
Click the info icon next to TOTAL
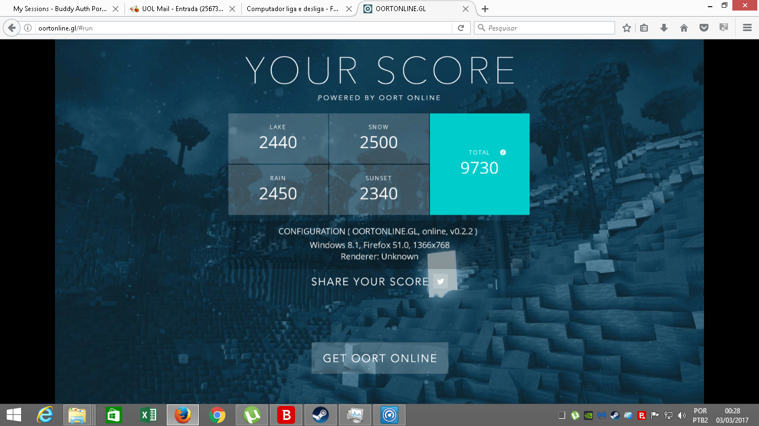(x=503, y=152)
